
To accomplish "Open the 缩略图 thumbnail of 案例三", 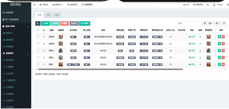I will click(x=61, y=50).
